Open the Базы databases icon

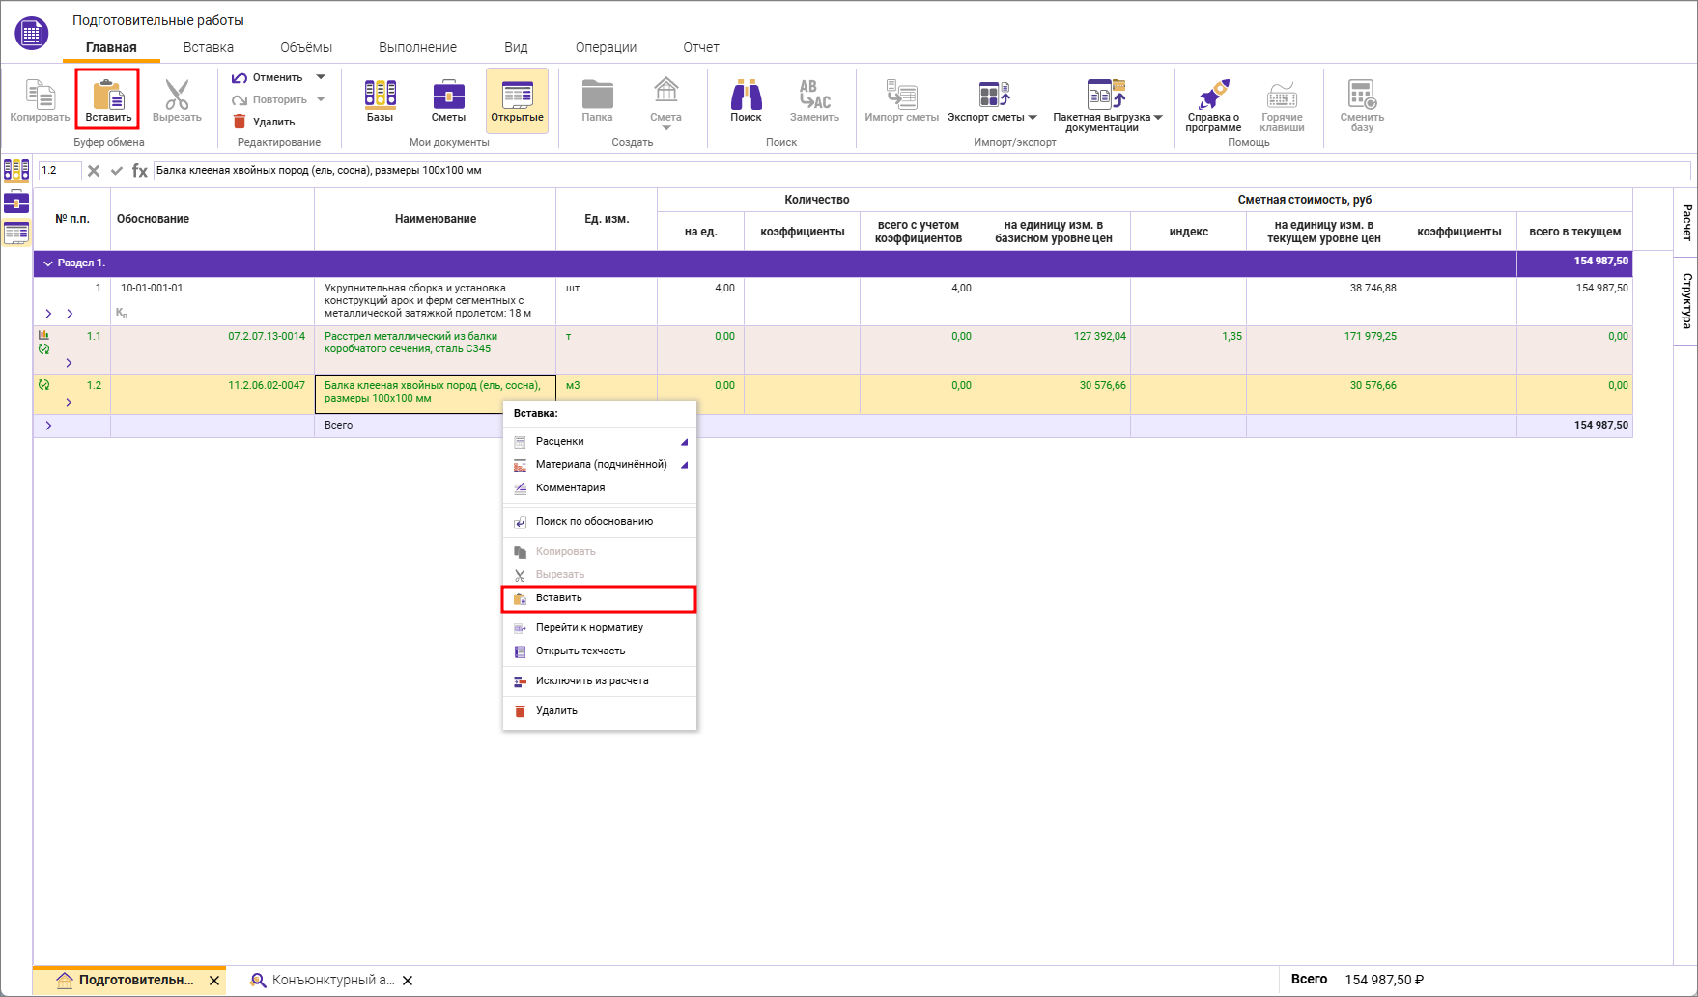click(x=380, y=97)
